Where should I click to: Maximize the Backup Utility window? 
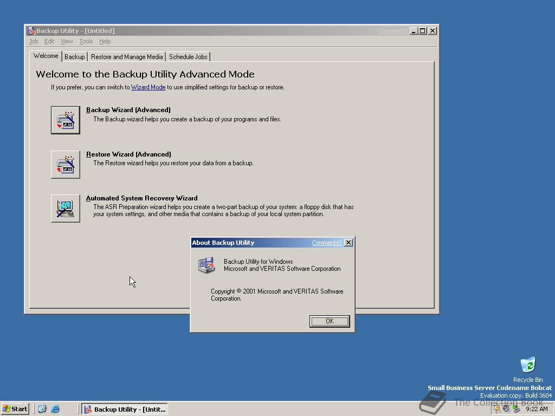pyautogui.click(x=423, y=31)
